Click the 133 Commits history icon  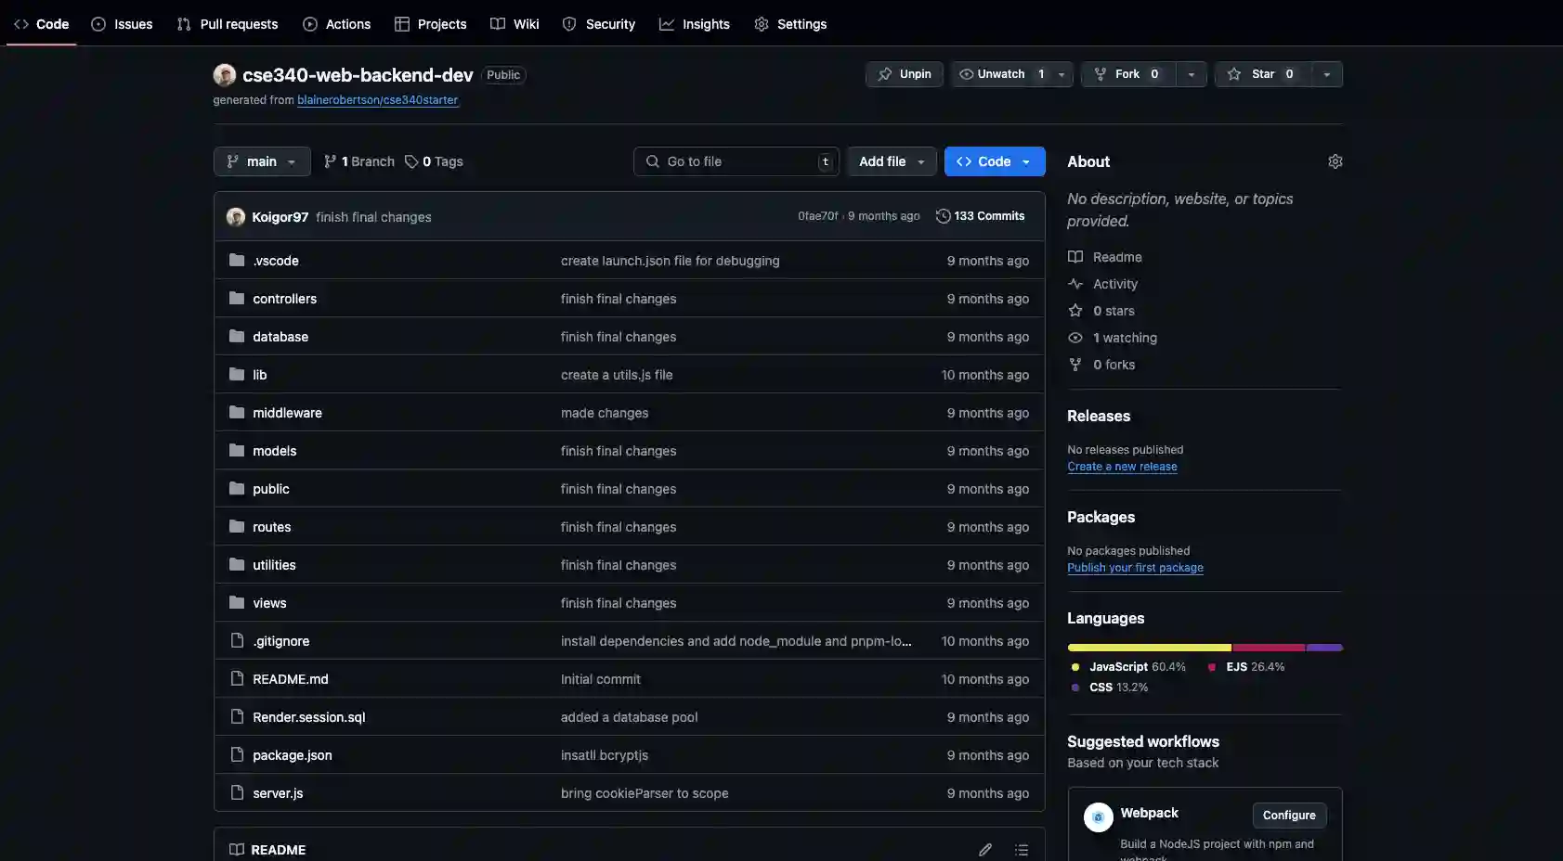click(943, 216)
